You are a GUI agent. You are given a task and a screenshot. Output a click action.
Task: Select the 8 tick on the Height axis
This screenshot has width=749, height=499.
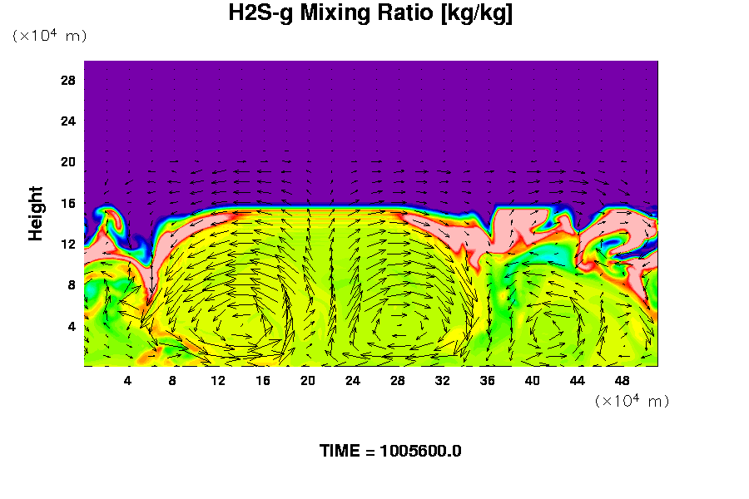tap(72, 284)
